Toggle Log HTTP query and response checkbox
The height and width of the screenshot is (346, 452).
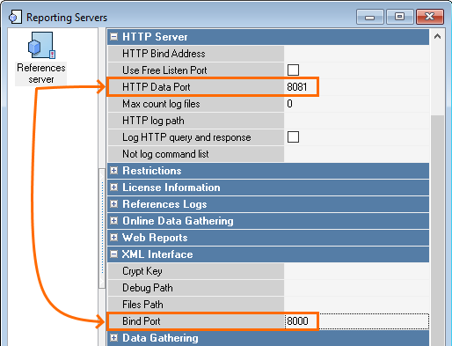(x=293, y=137)
